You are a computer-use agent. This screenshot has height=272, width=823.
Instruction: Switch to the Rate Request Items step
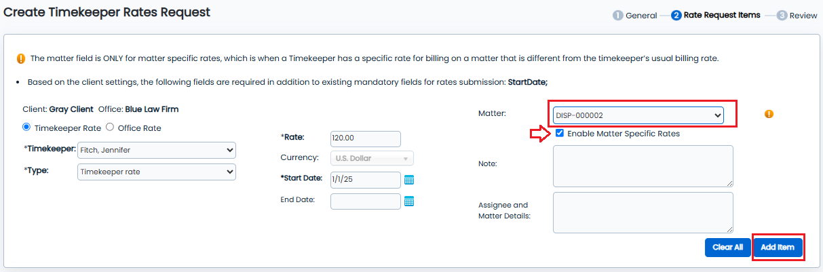[x=716, y=15]
